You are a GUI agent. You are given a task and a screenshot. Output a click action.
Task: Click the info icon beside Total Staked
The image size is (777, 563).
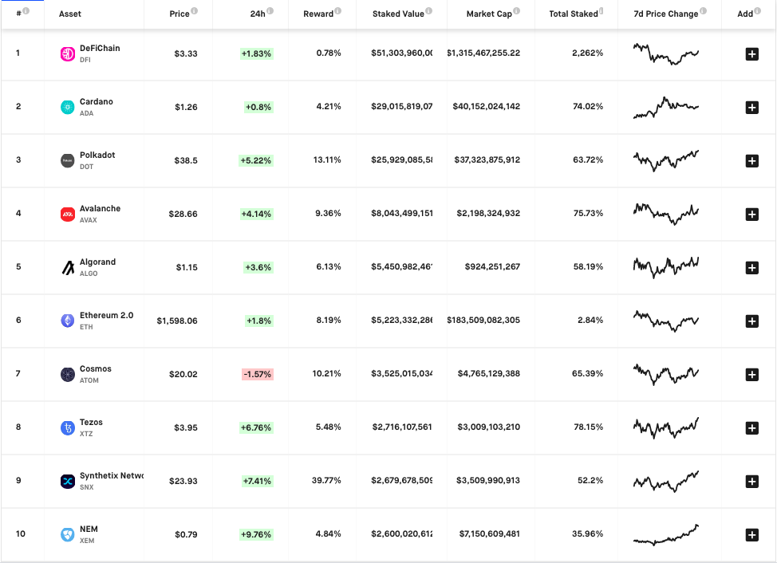[601, 12]
